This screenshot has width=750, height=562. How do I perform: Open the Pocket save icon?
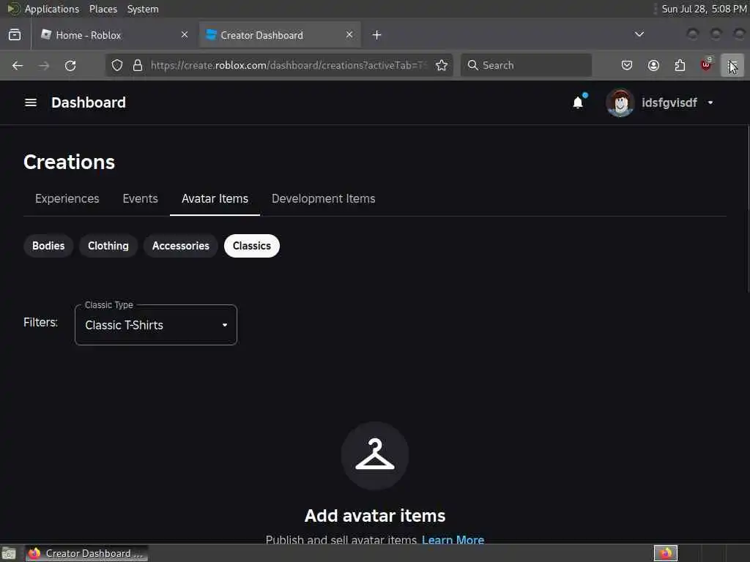pyautogui.click(x=627, y=65)
